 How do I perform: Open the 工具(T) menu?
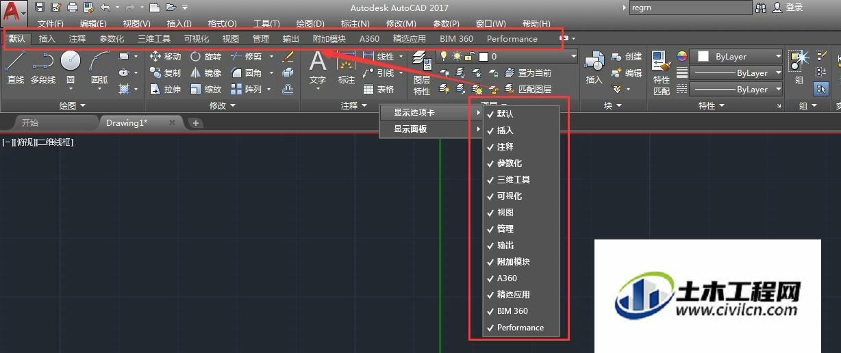point(266,24)
